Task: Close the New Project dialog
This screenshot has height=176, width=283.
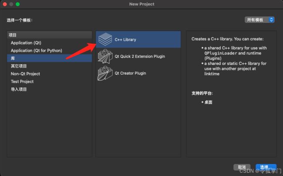Action: pos(5,4)
